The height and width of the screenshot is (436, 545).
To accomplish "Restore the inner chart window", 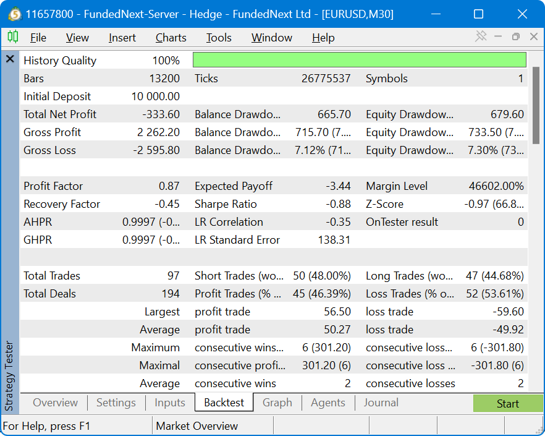I will [x=516, y=36].
